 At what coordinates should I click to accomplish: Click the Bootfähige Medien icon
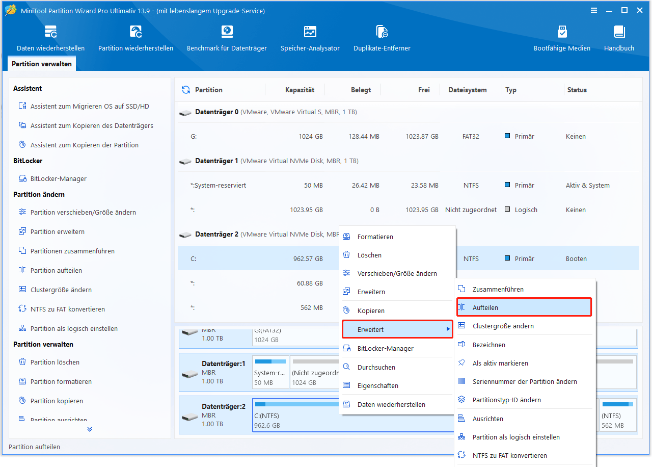[x=562, y=32]
